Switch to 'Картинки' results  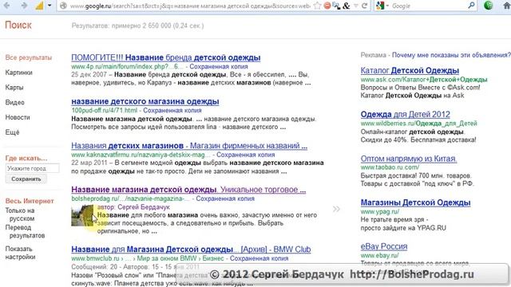click(18, 73)
